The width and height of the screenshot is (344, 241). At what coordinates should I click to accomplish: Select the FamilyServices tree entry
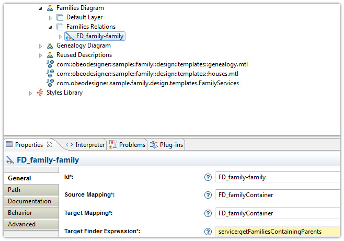coord(147,83)
